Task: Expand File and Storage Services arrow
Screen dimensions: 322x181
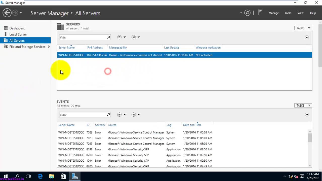Action: pyautogui.click(x=49, y=47)
